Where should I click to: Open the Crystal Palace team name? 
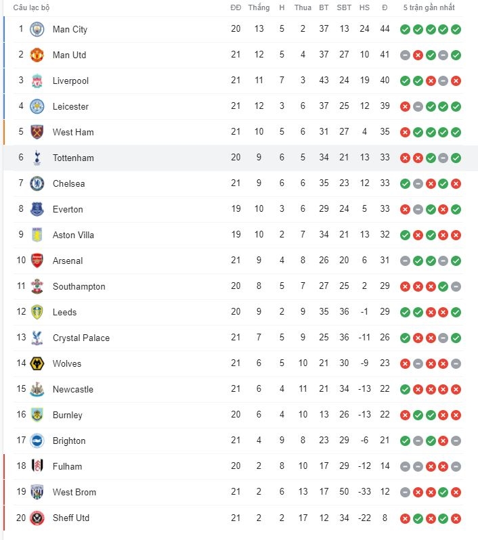81,338
